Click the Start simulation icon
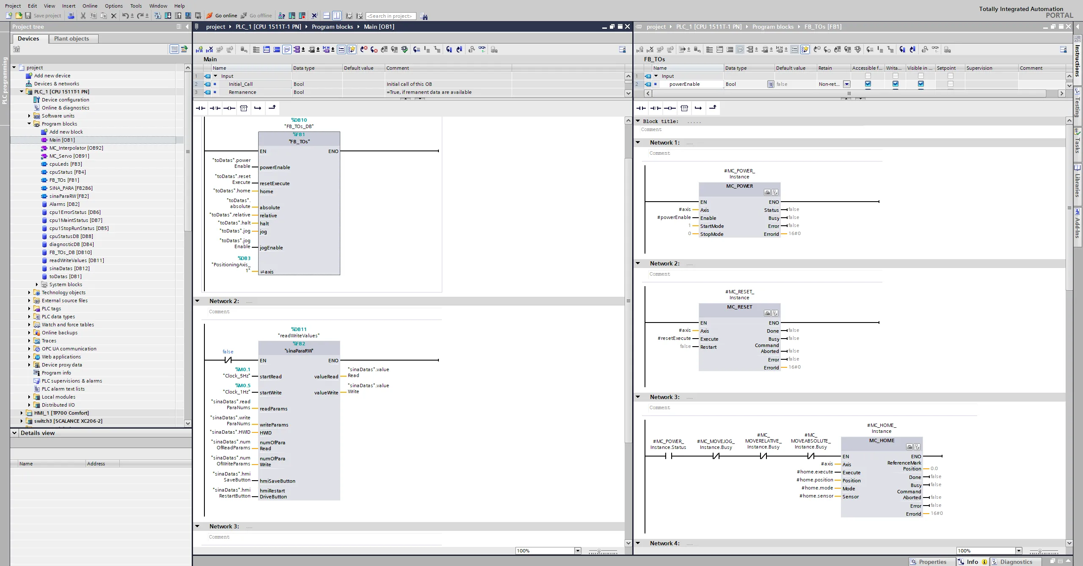Viewport: 1083px width, 566px height. [x=188, y=16]
